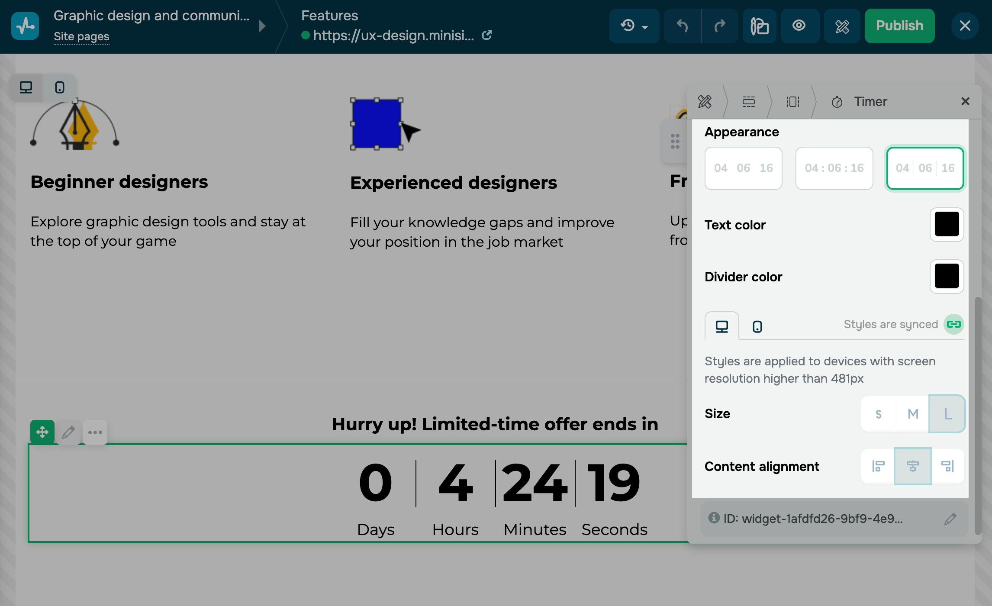992x606 pixels.
Task: Choose the colon-separated 04:06:16 appearance
Action: pyautogui.click(x=834, y=168)
